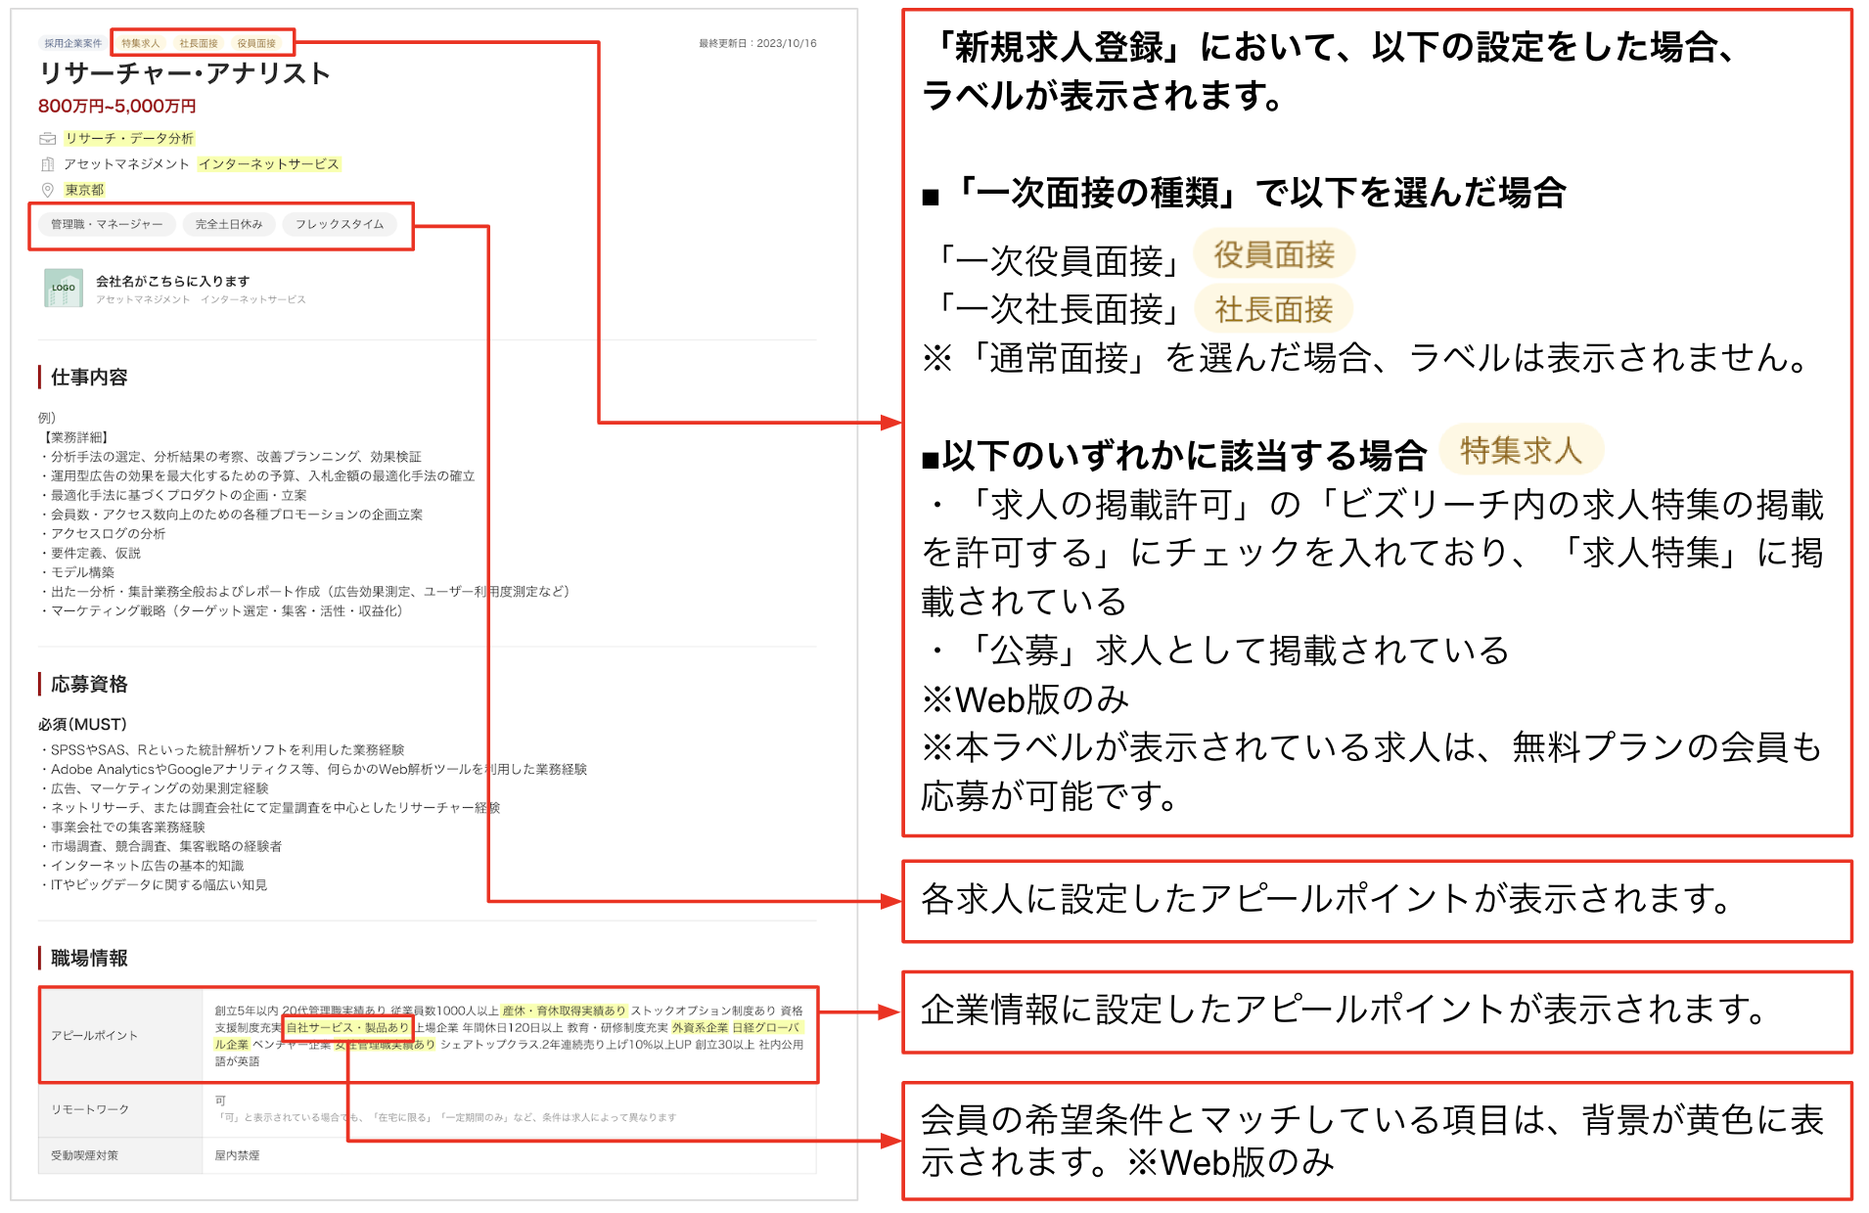Open the company name 会社名がこちらに入ります

click(172, 281)
